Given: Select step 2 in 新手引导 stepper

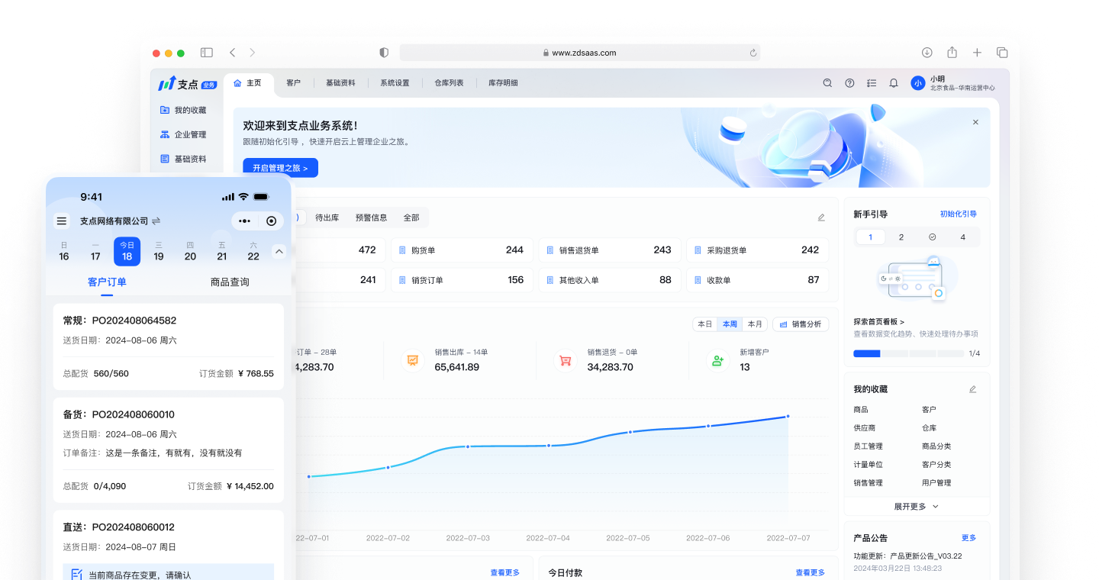Looking at the screenshot, I should coord(901,237).
